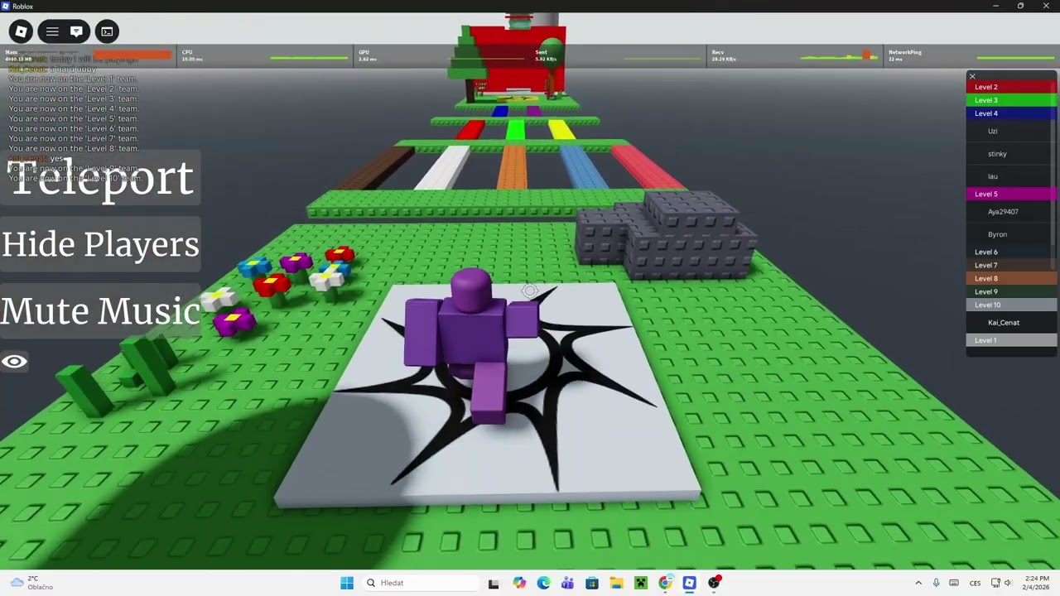Click the microphone tray icon
The height and width of the screenshot is (596, 1060).
tap(936, 583)
